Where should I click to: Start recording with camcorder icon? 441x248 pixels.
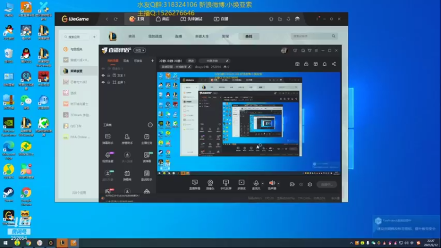[x=292, y=185]
